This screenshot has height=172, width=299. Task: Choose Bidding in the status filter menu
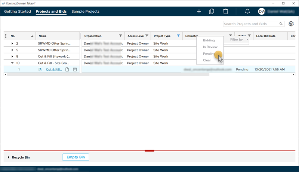tap(210, 40)
